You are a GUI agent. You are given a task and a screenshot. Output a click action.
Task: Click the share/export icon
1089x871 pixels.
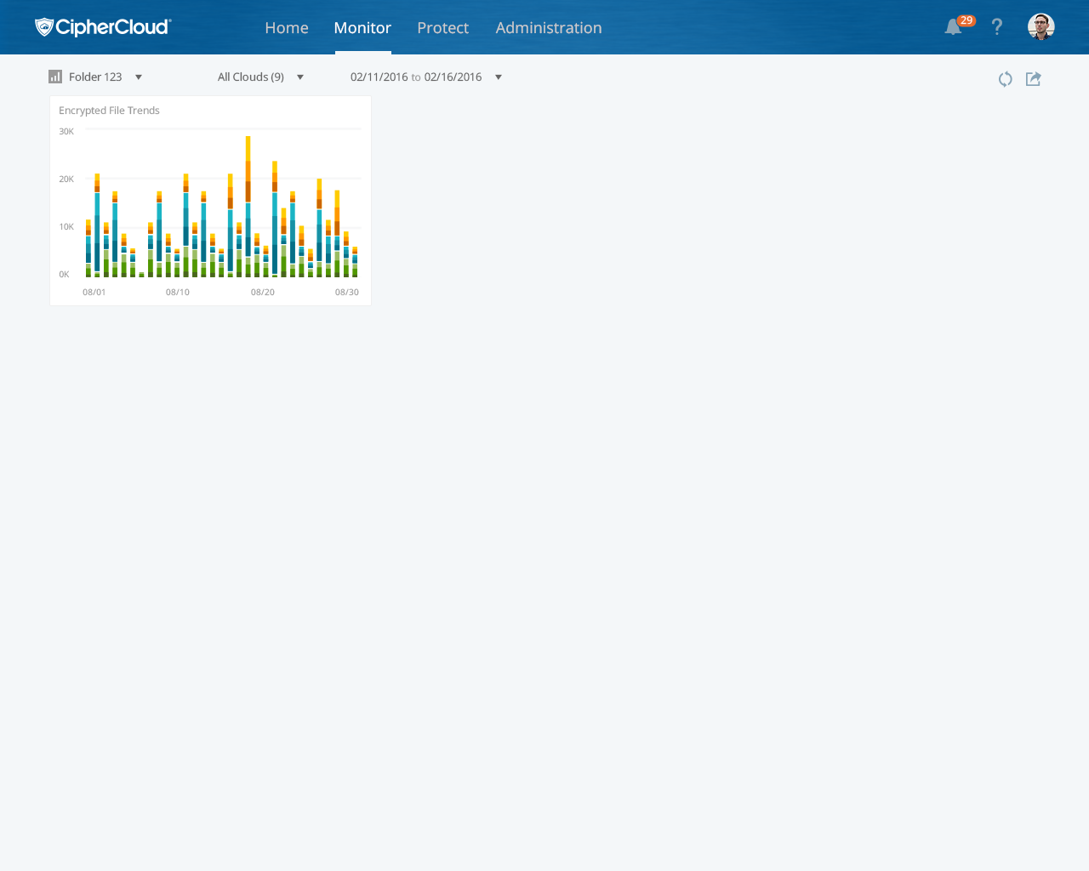coord(1034,79)
